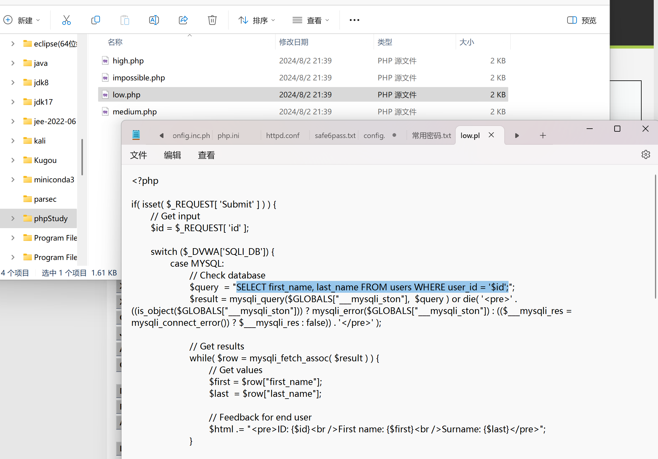Switch to the httpd.conf tab
Image resolution: width=658 pixels, height=459 pixels.
click(283, 136)
